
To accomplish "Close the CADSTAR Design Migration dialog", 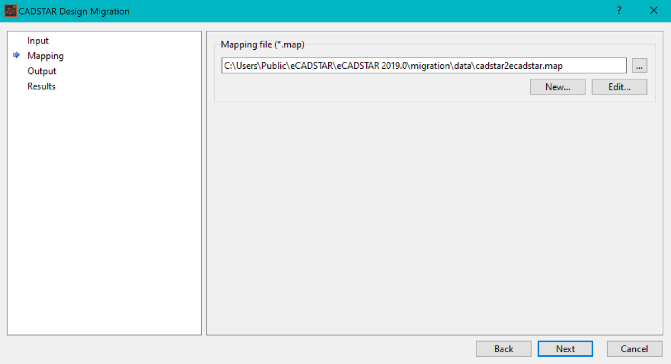I will tap(654, 11).
